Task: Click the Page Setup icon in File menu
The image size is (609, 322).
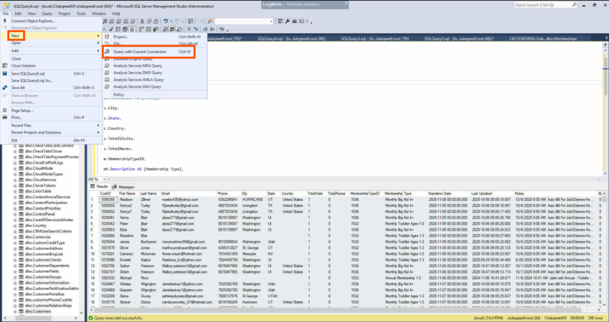Action: pyautogui.click(x=5, y=111)
